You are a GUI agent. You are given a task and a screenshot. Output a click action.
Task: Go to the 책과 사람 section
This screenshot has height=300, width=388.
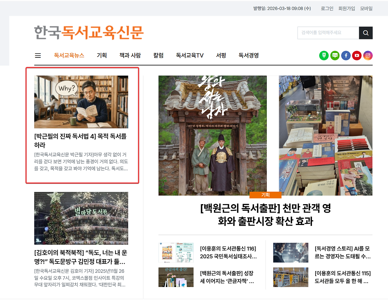(130, 55)
